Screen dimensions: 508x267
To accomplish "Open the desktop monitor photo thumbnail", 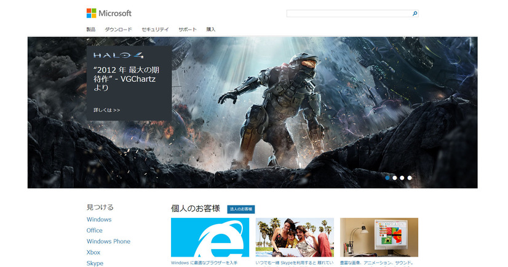I will click(379, 237).
